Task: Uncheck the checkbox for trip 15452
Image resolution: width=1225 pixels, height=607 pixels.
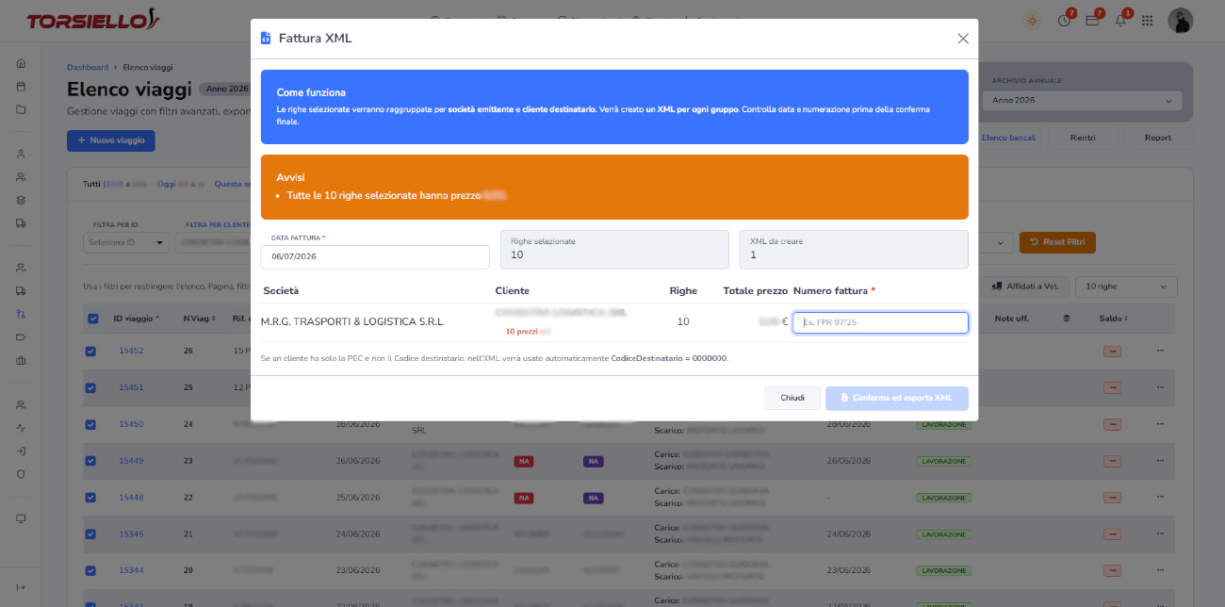Action: [90, 351]
